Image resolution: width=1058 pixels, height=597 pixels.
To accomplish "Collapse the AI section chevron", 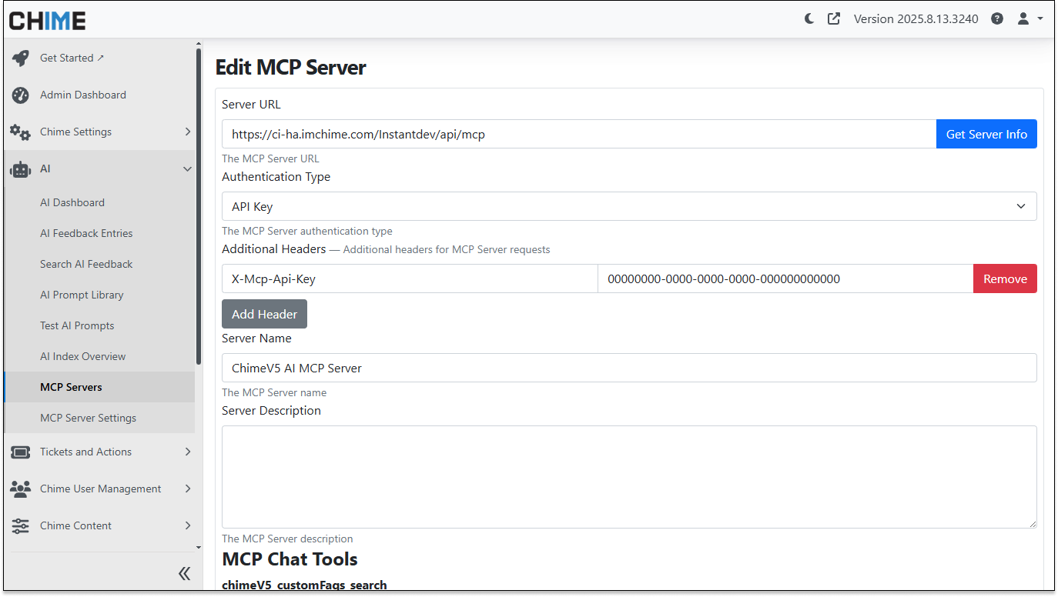I will point(187,168).
